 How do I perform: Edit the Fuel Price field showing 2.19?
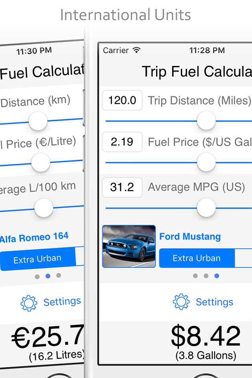[122, 142]
